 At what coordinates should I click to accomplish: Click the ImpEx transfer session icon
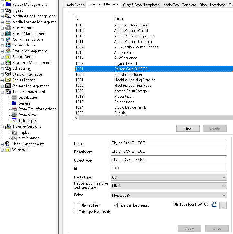click(14, 132)
